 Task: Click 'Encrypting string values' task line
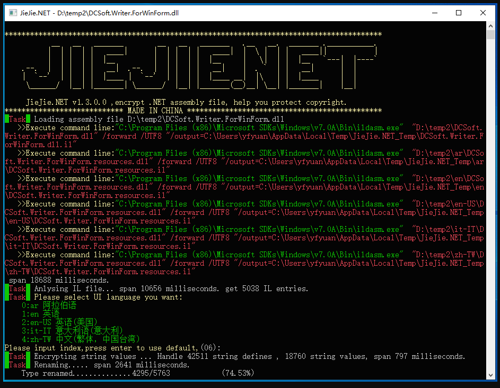pyautogui.click(x=235, y=356)
